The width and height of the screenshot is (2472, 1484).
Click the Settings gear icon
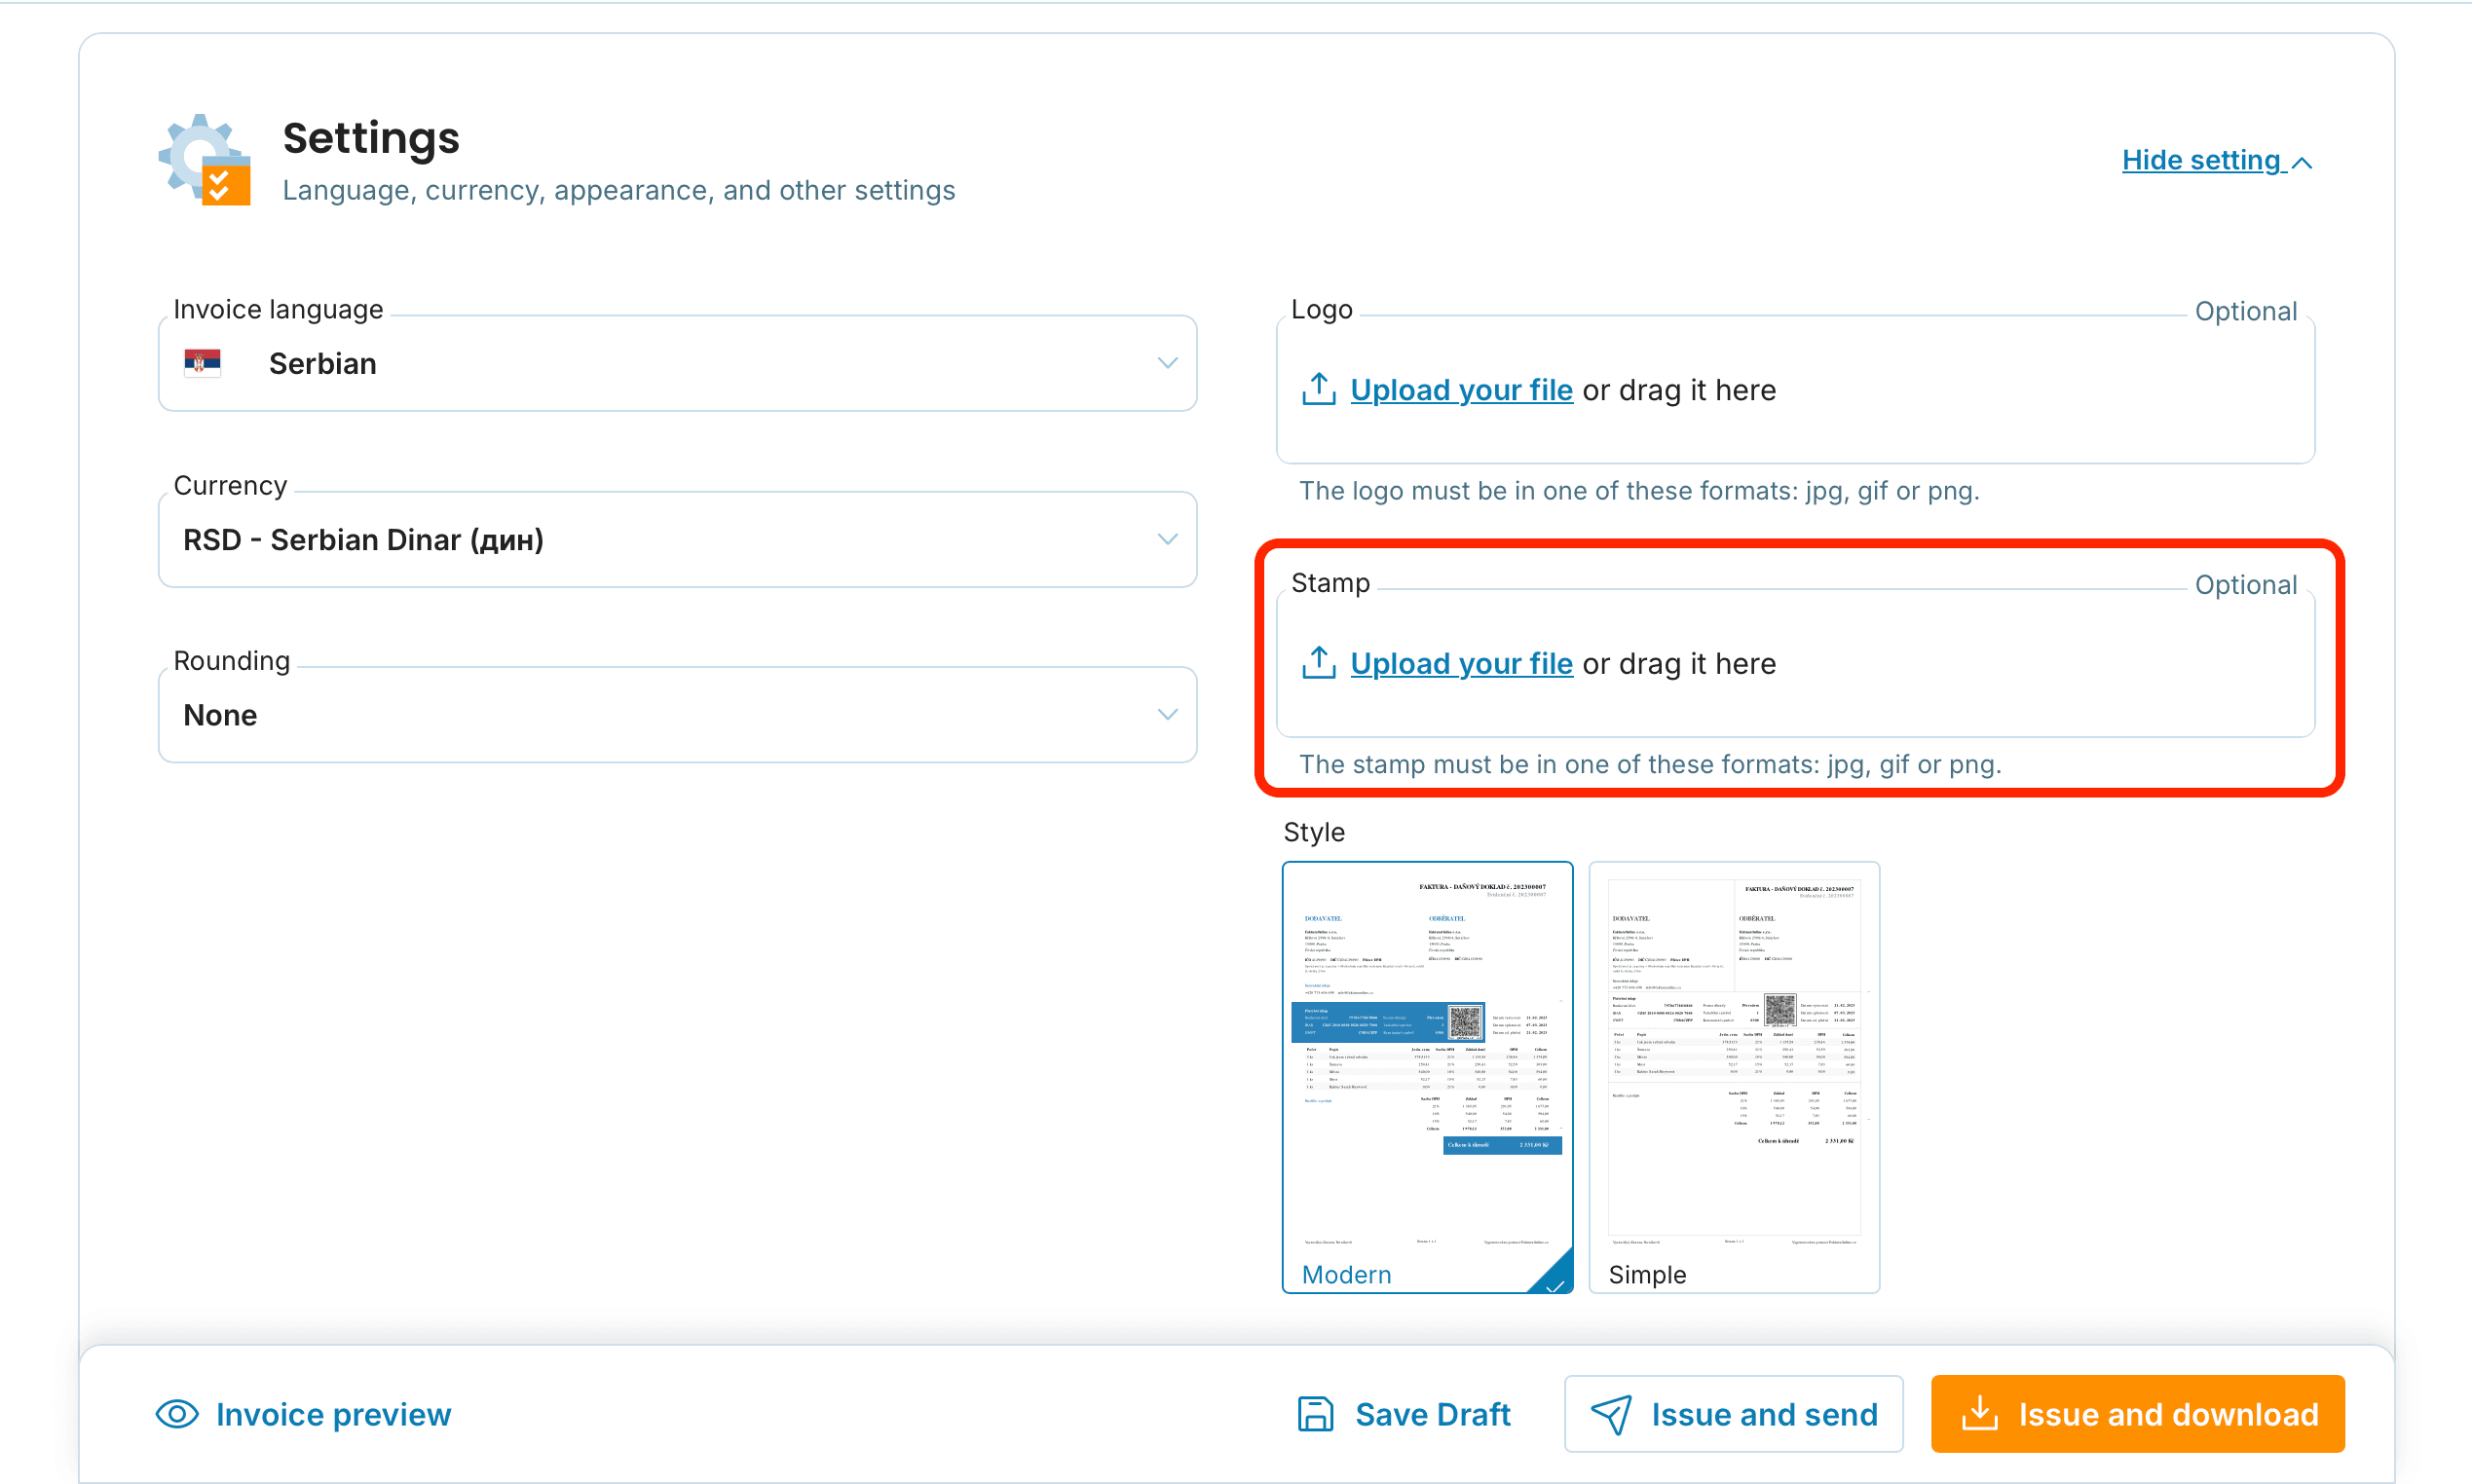(204, 159)
